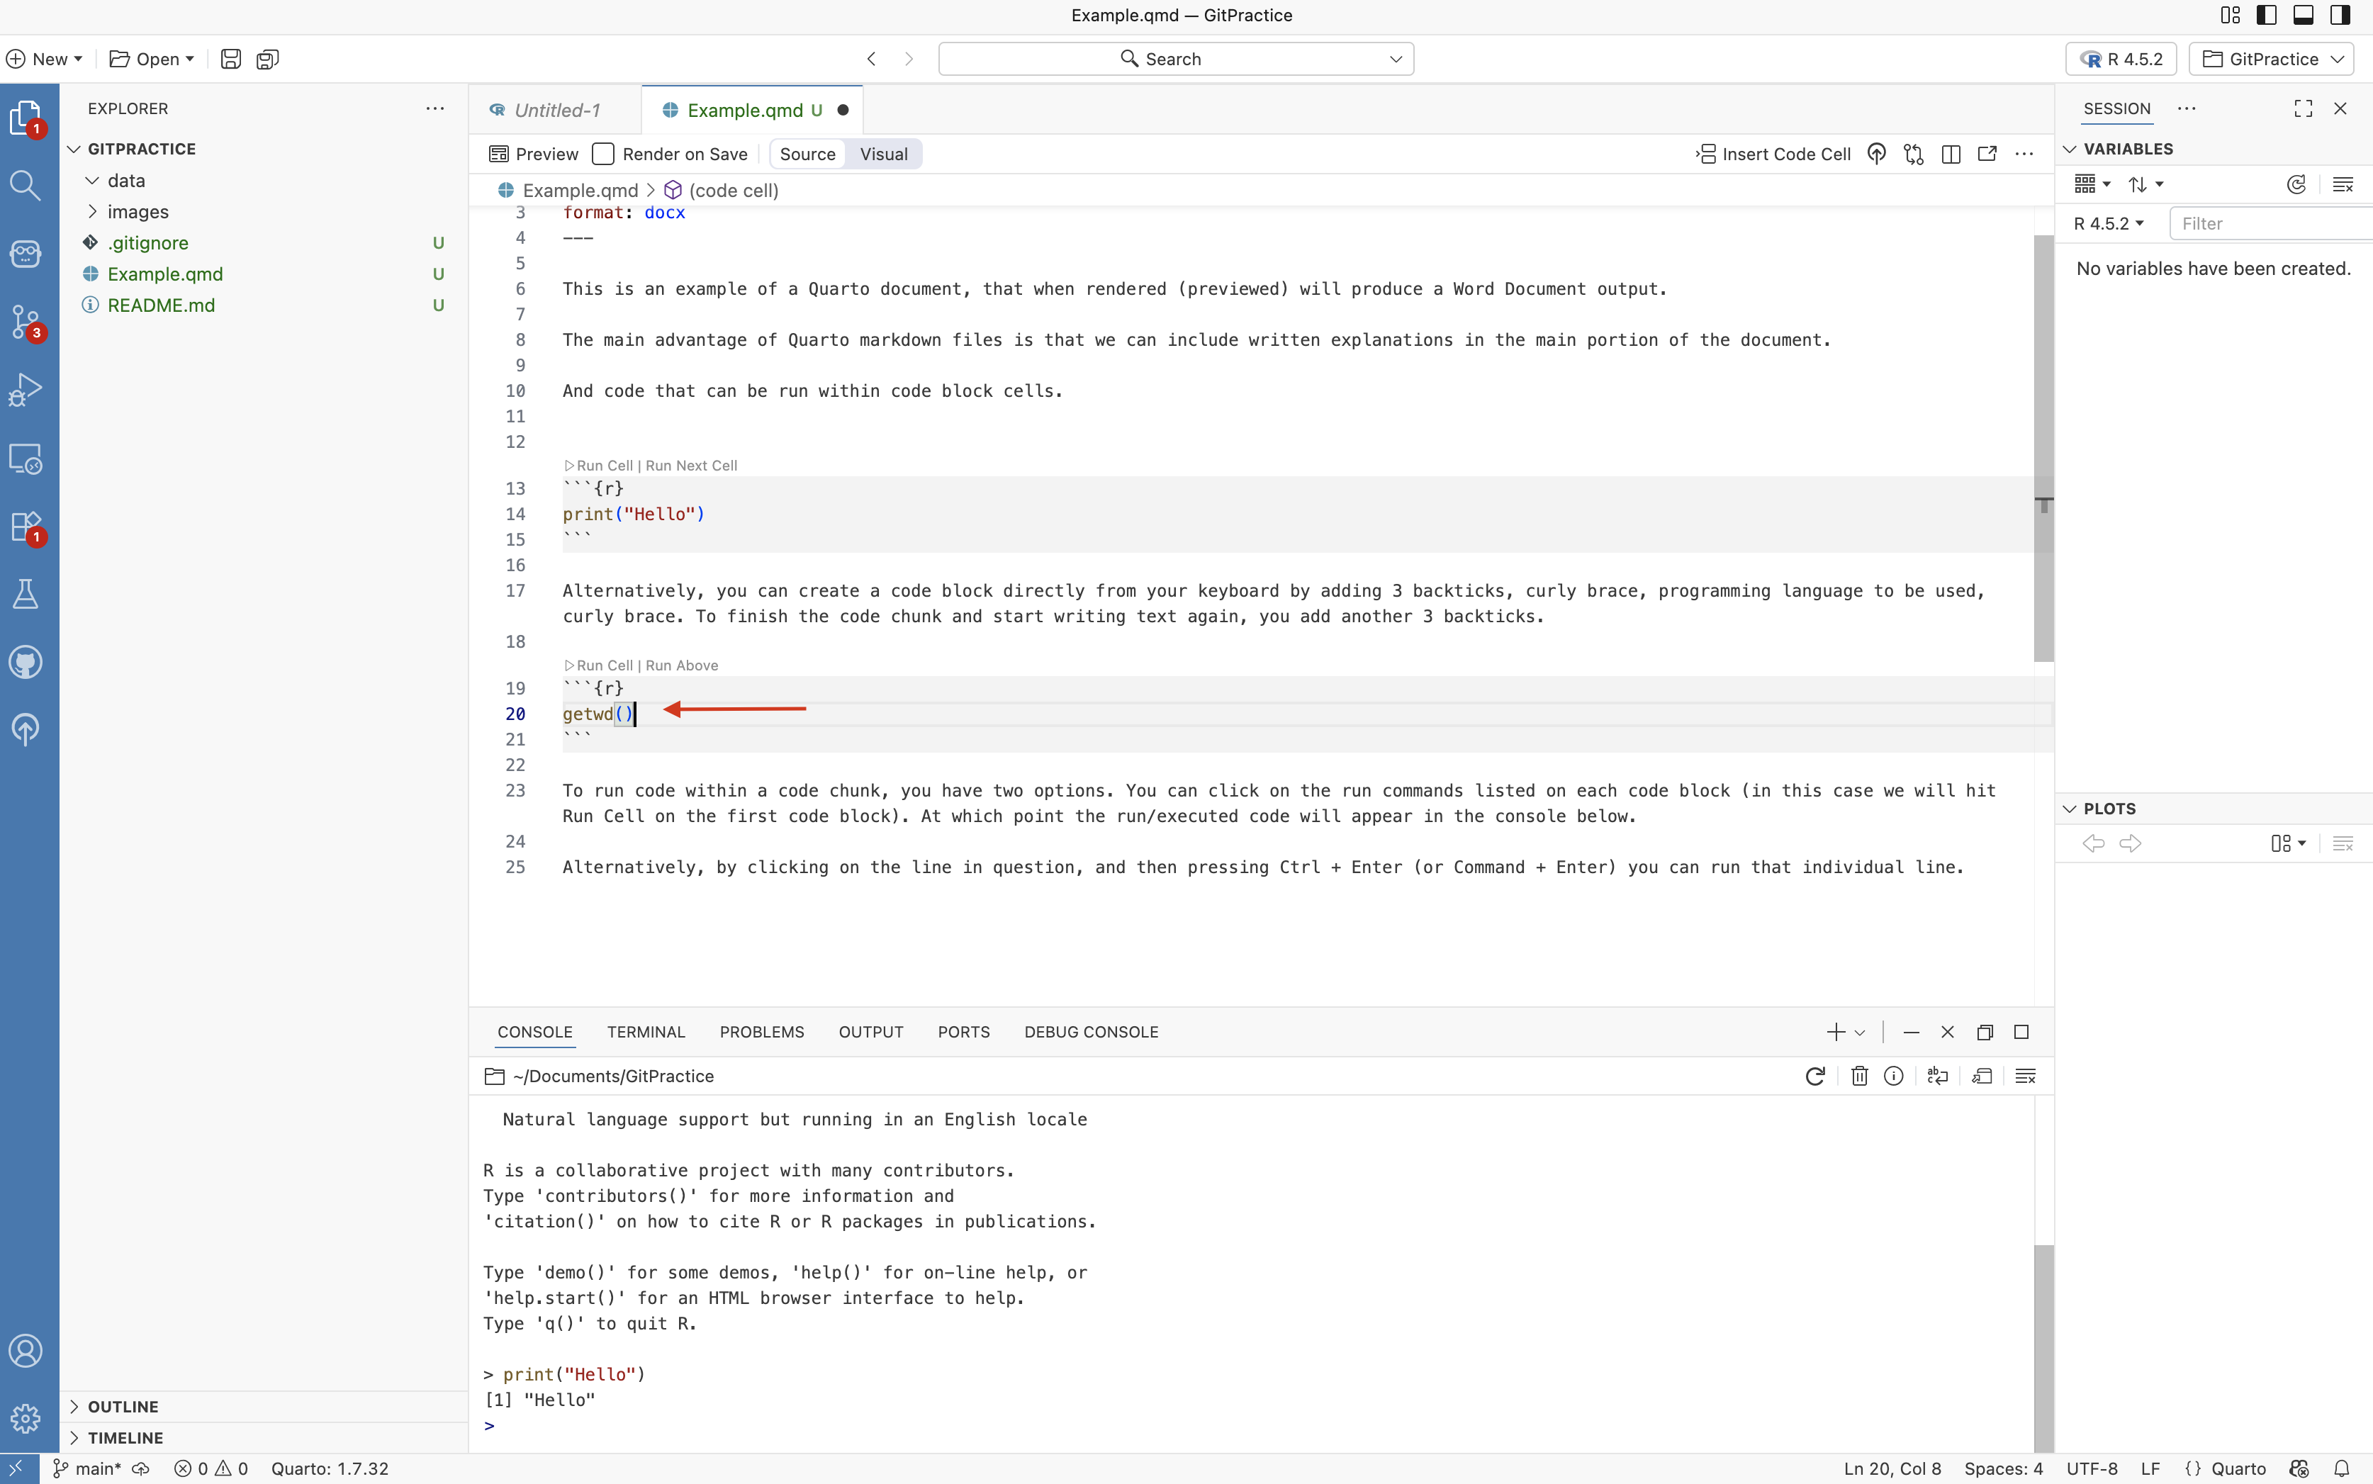This screenshot has height=1484, width=2373.
Task: Open the Untitled-1 editor tab
Action: click(556, 110)
